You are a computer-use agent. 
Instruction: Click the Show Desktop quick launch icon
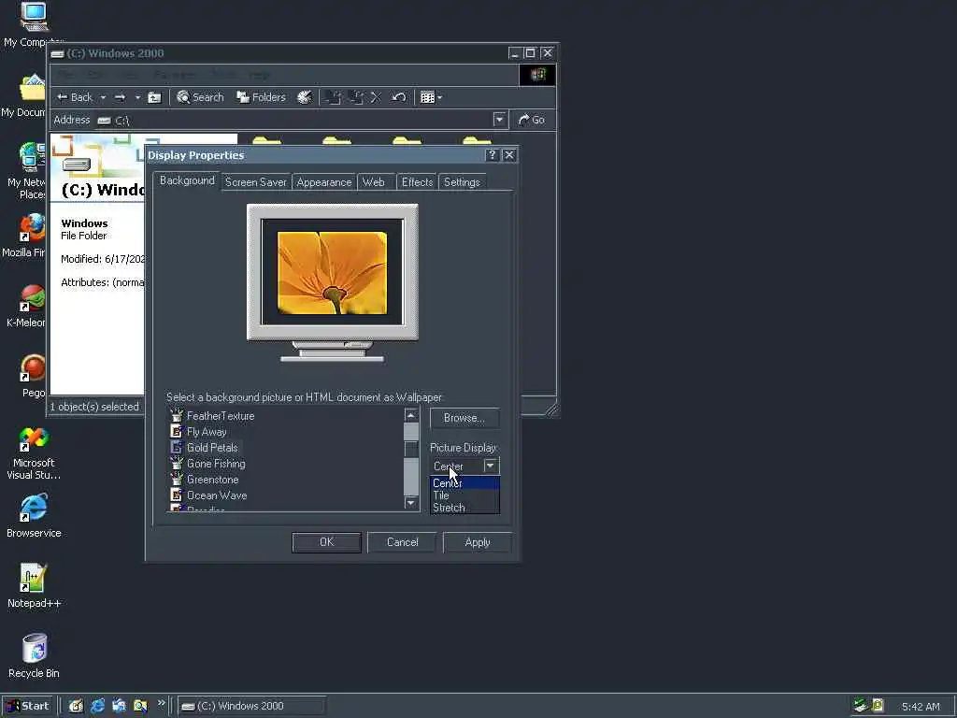[x=76, y=706]
